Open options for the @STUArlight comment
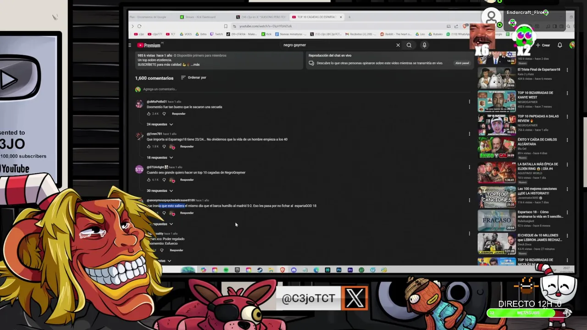This screenshot has height=330, width=587. [x=469, y=167]
